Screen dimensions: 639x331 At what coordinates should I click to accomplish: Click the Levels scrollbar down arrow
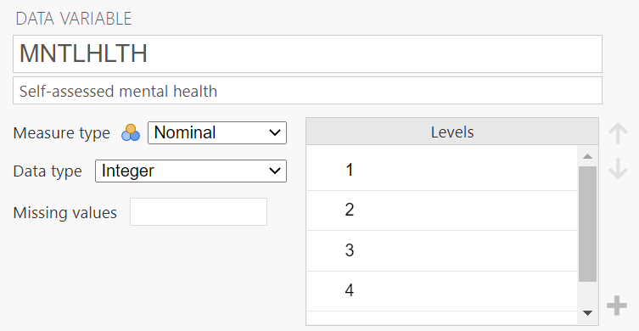[x=587, y=313]
